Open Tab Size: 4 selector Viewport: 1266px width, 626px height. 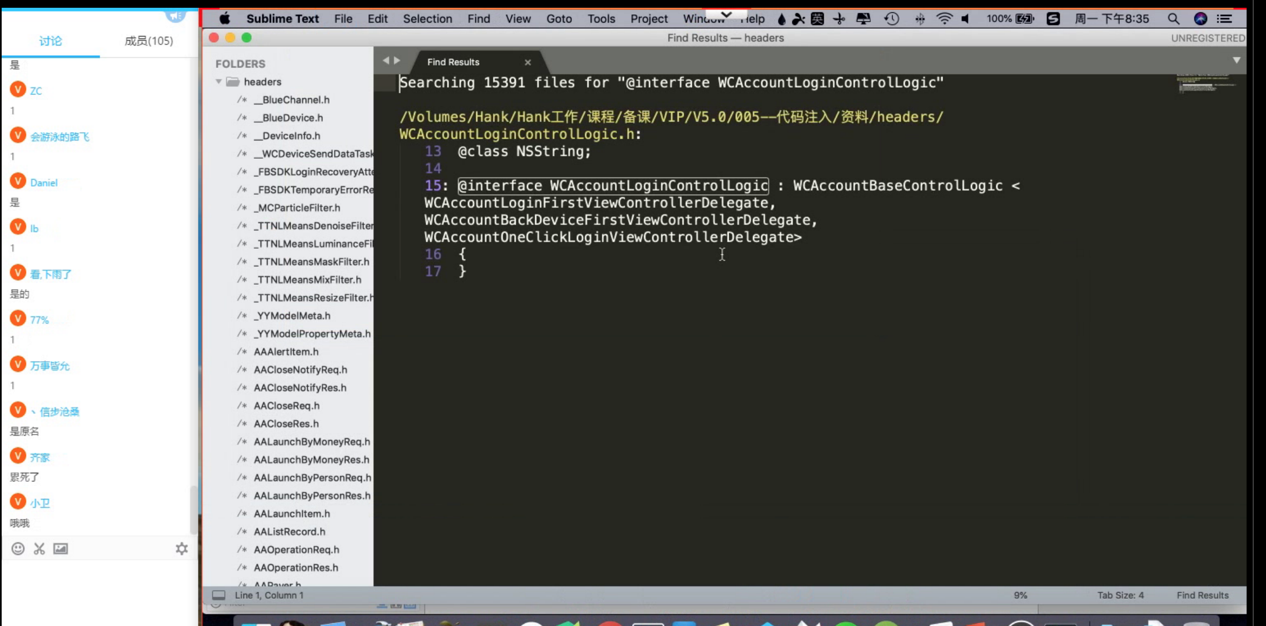click(x=1120, y=595)
